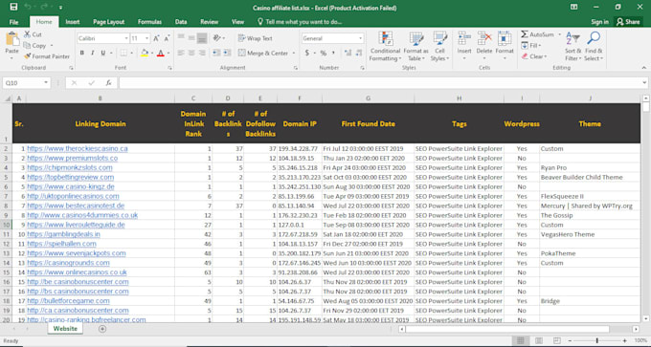The image size is (651, 347).
Task: Open the font color dropdown arrow
Action: point(168,54)
